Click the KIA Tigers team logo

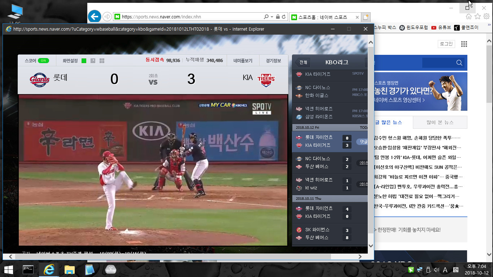pos(266,80)
